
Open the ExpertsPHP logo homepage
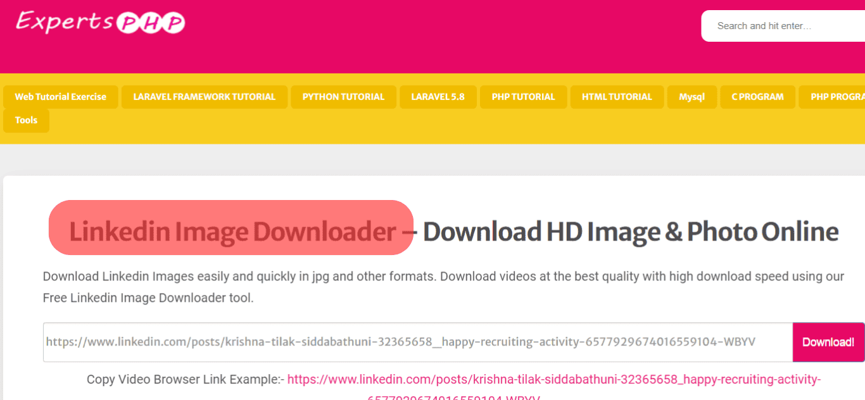pyautogui.click(x=100, y=22)
